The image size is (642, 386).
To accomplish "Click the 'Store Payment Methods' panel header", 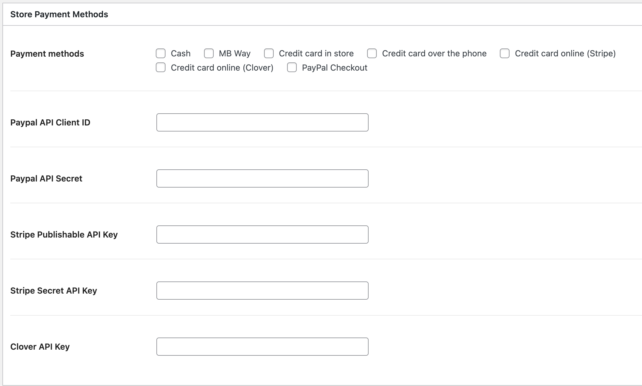I will pyautogui.click(x=59, y=14).
